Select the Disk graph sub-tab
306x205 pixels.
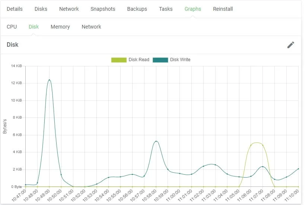click(34, 27)
